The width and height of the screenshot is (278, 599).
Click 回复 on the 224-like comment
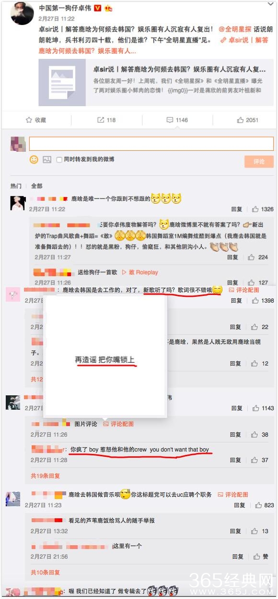(x=232, y=257)
